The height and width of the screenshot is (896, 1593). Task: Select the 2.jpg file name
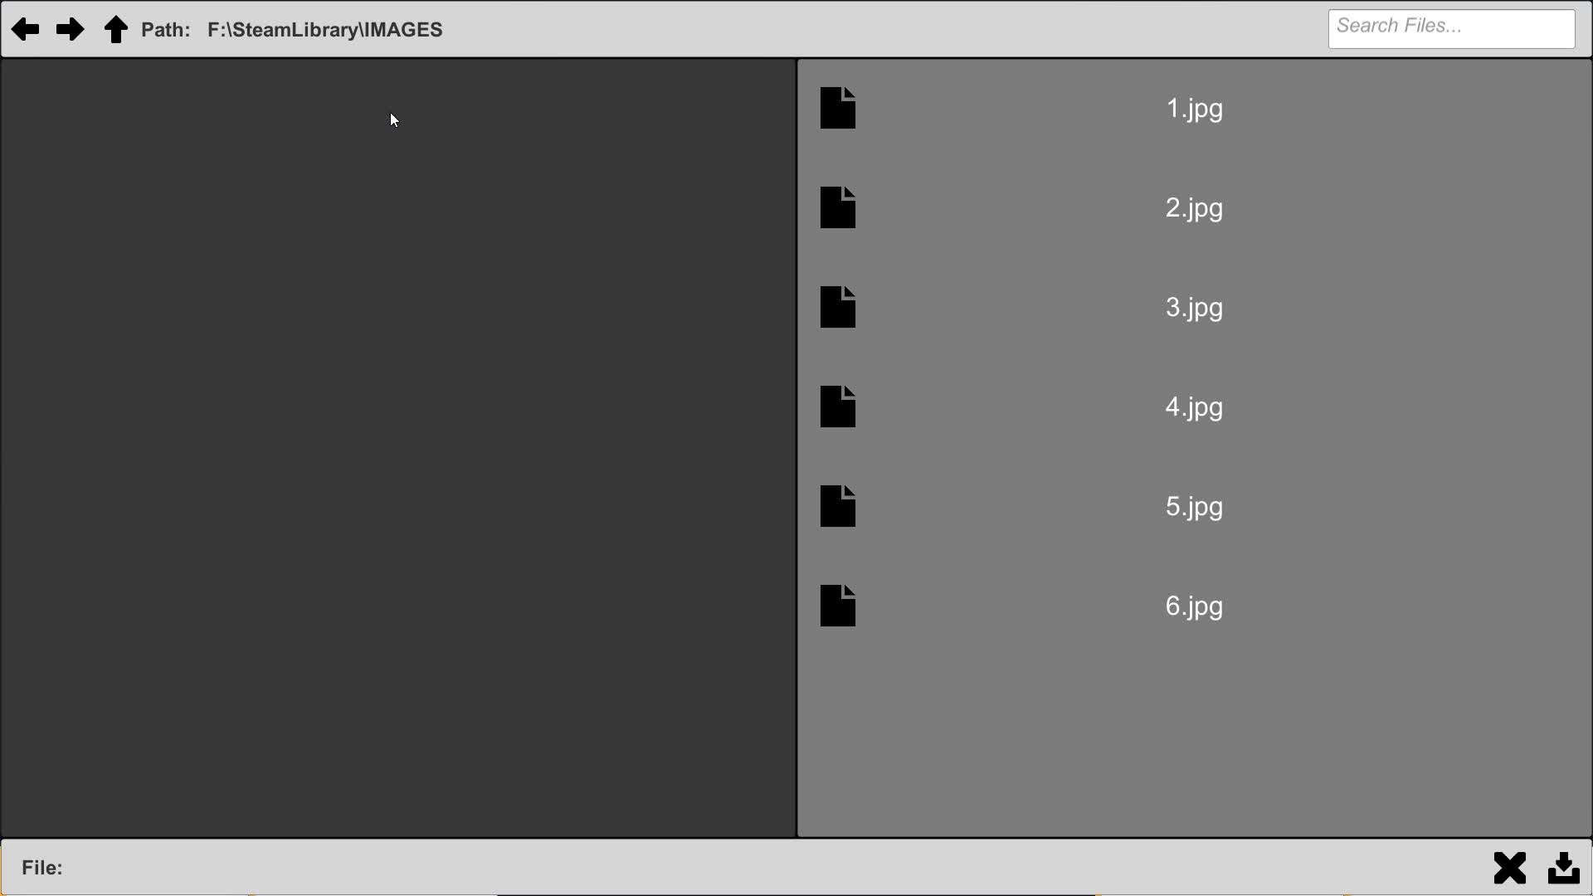(1195, 209)
